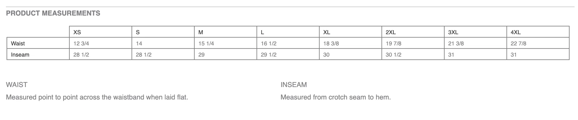Click the crotch seam to hem text
The width and height of the screenshot is (578, 120).
[x=336, y=97]
